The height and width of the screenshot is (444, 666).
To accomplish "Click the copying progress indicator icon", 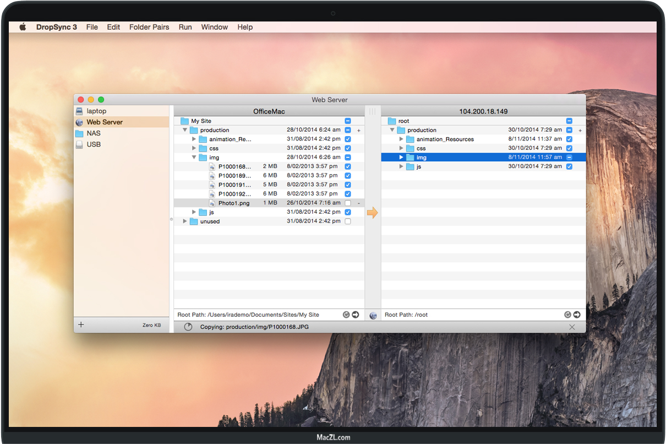I will point(188,327).
